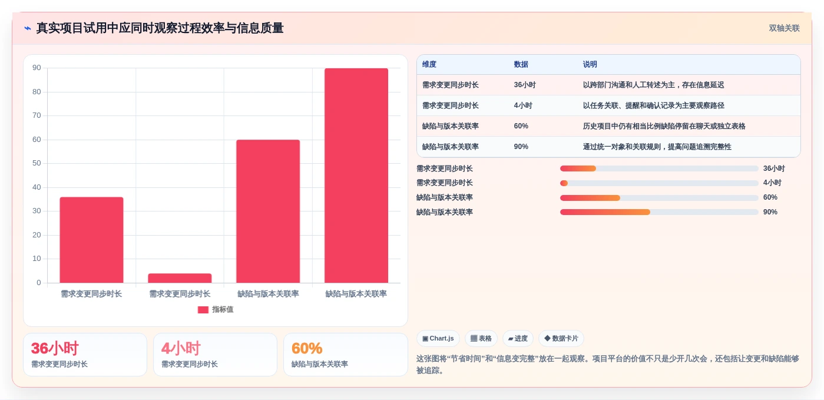Click the 36小时 cell in the table
This screenshot has height=400, width=824.
[525, 85]
